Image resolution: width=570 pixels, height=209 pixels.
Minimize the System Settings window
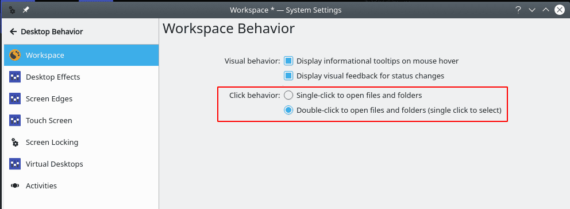point(532,10)
